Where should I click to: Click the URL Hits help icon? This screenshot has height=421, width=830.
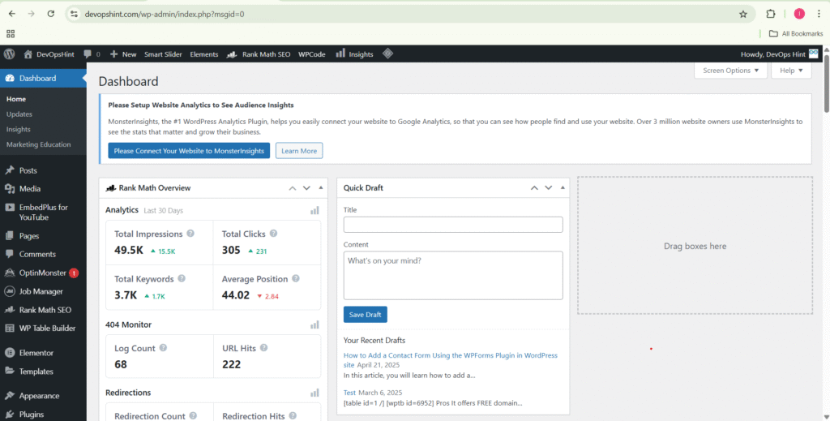click(x=263, y=348)
